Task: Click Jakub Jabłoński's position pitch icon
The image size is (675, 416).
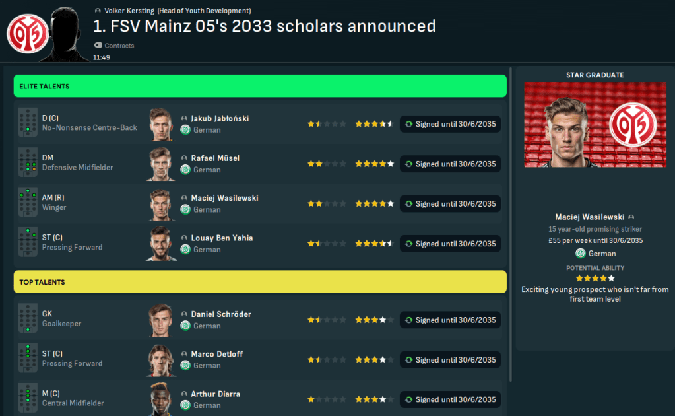Action: pyautogui.click(x=28, y=123)
